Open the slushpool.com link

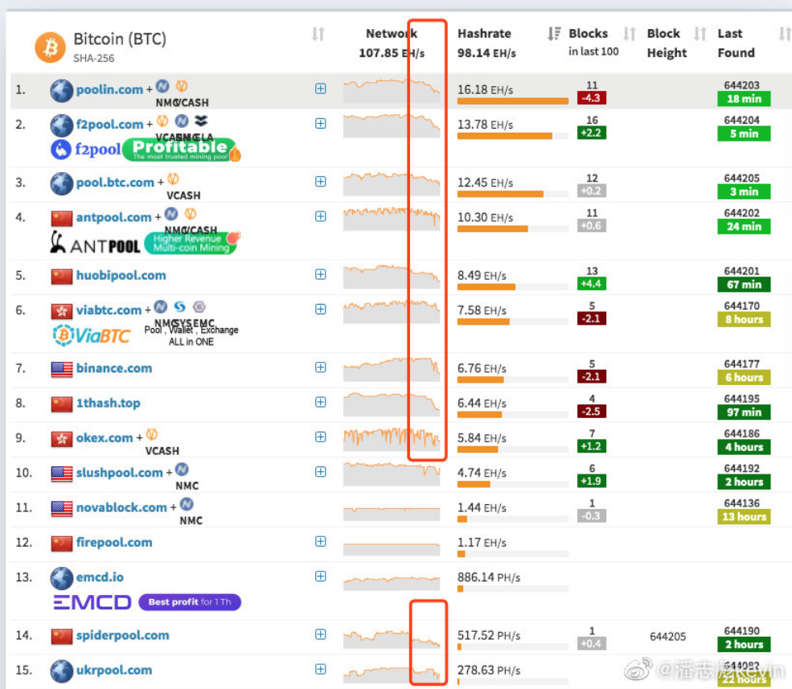[120, 473]
